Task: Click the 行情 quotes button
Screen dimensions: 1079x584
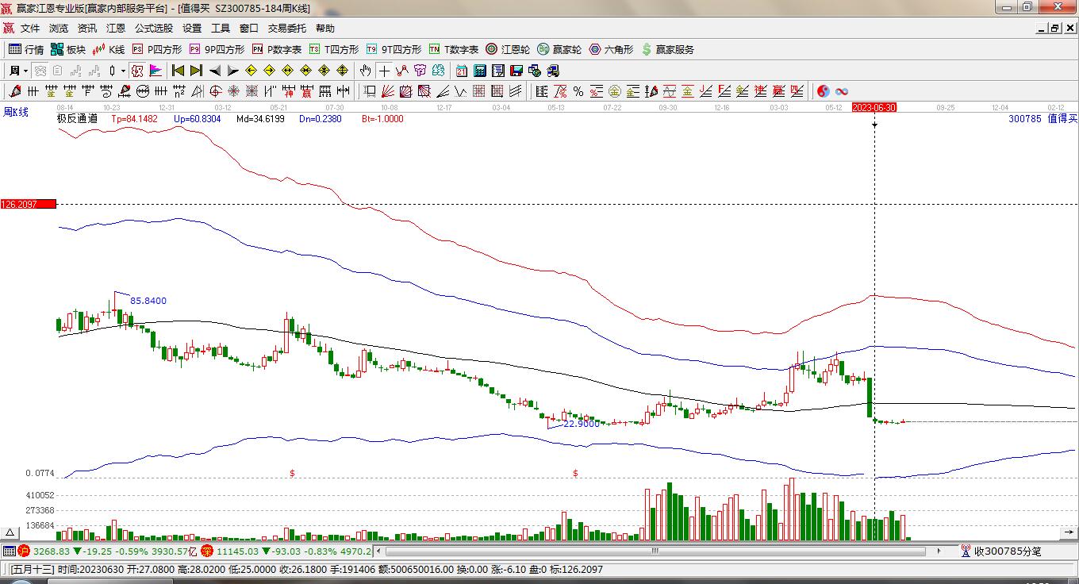Action: click(26, 49)
